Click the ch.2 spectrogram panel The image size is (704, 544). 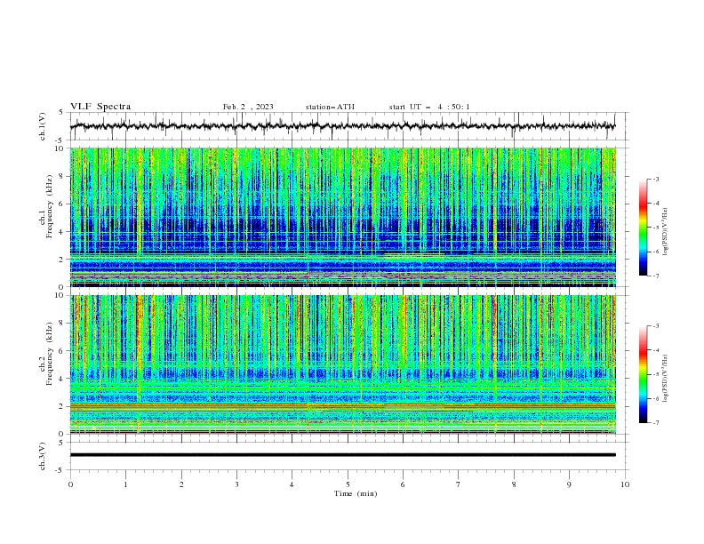coord(343,364)
